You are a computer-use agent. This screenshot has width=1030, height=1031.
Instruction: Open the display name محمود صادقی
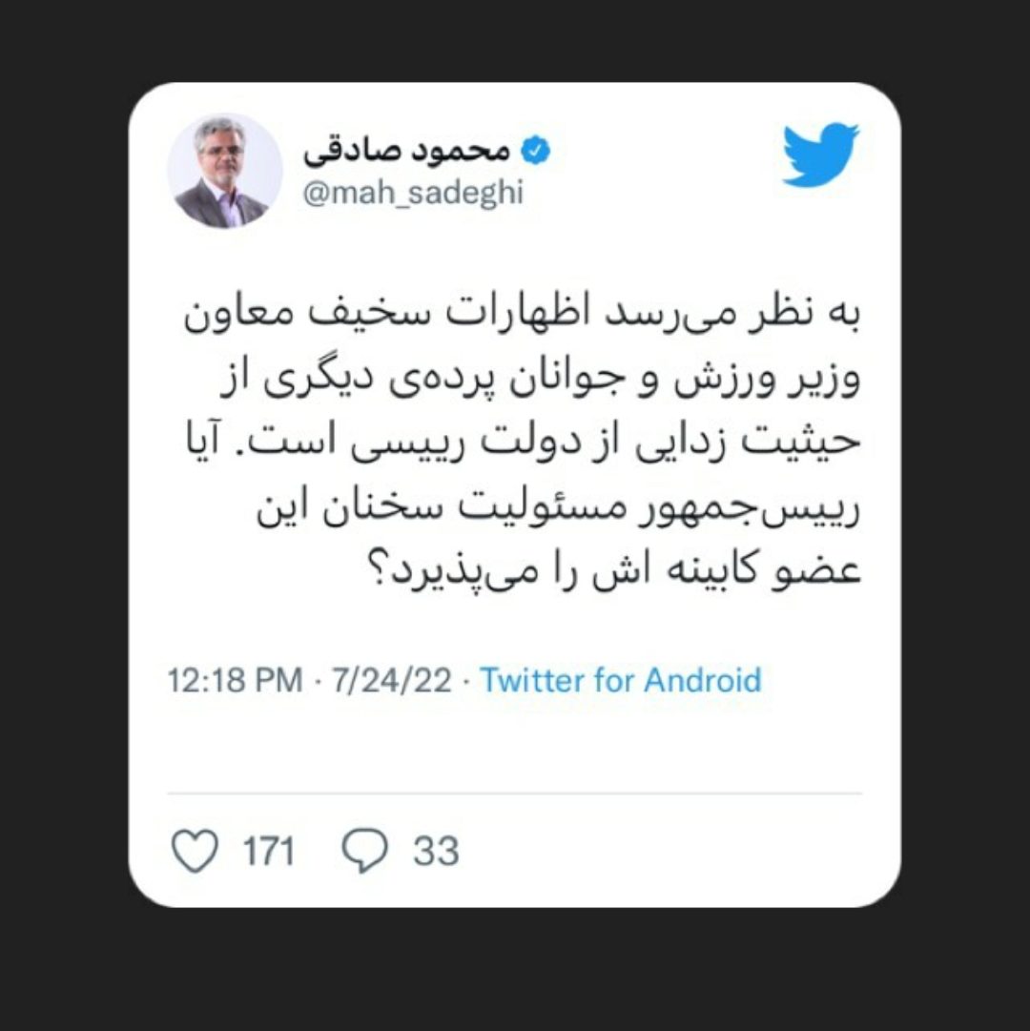(x=406, y=152)
